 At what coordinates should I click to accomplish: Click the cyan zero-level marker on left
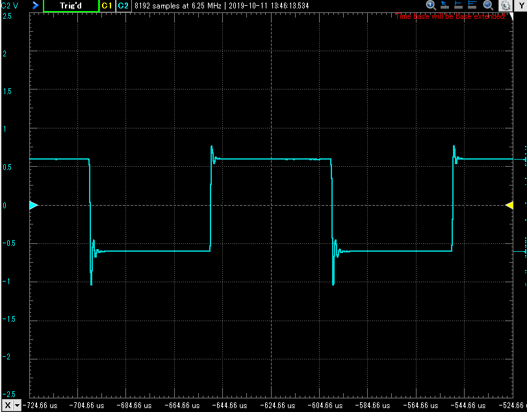34,205
